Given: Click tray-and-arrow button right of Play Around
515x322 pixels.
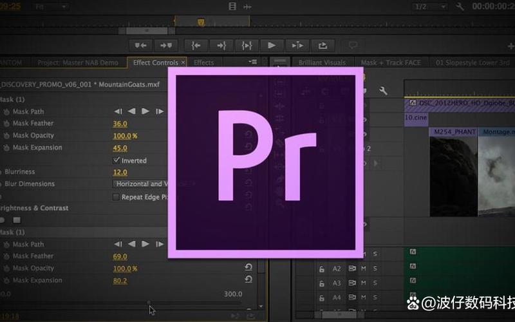Looking at the screenshot, I should pyautogui.click(x=323, y=45).
